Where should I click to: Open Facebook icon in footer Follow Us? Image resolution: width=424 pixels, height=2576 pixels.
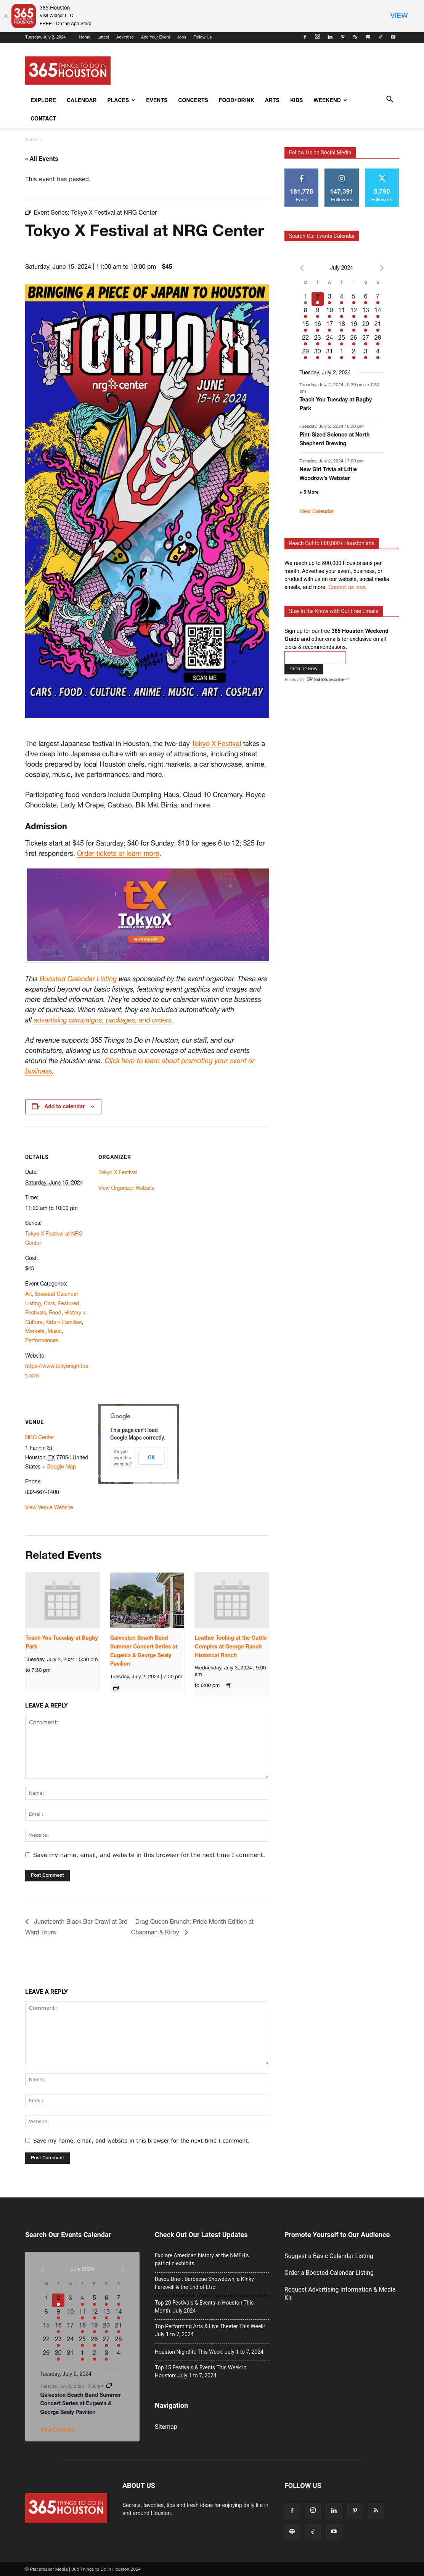292,2510
